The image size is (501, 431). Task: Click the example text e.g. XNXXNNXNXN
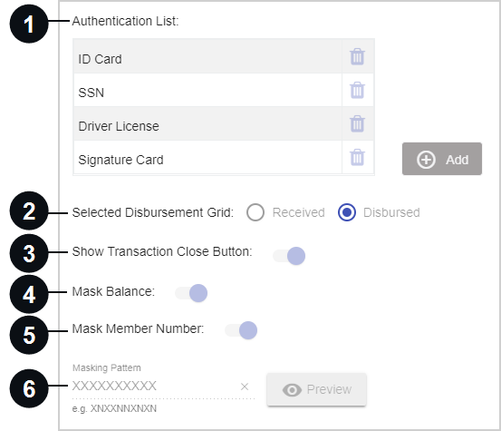(x=114, y=408)
